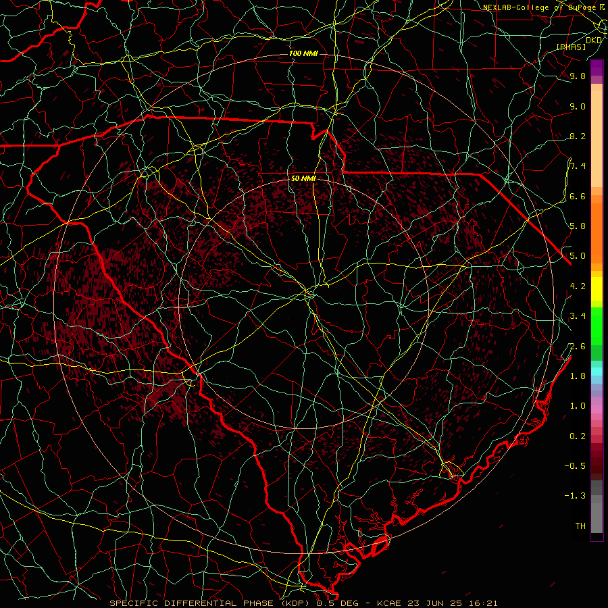
Task: Click the 7.4 value on the color scale
Action: [x=578, y=166]
